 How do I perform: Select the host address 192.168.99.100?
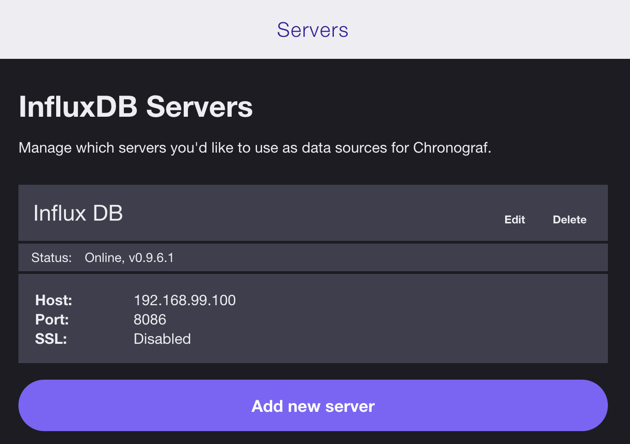(x=185, y=300)
